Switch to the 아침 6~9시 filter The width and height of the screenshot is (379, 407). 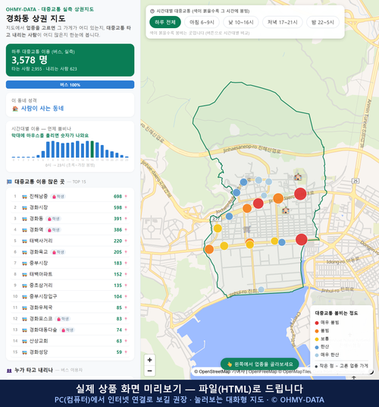(x=202, y=22)
